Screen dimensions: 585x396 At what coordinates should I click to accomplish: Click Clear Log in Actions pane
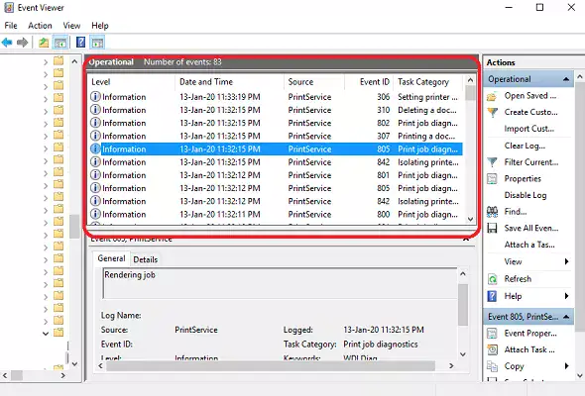pyautogui.click(x=525, y=146)
